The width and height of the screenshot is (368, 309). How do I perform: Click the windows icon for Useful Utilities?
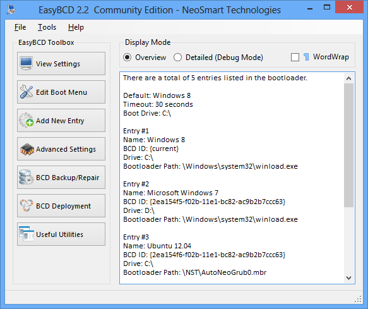(27, 234)
